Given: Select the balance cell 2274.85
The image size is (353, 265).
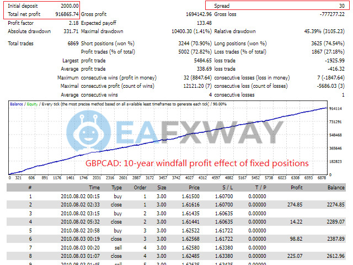Looking at the screenshot, I should [336, 205].
